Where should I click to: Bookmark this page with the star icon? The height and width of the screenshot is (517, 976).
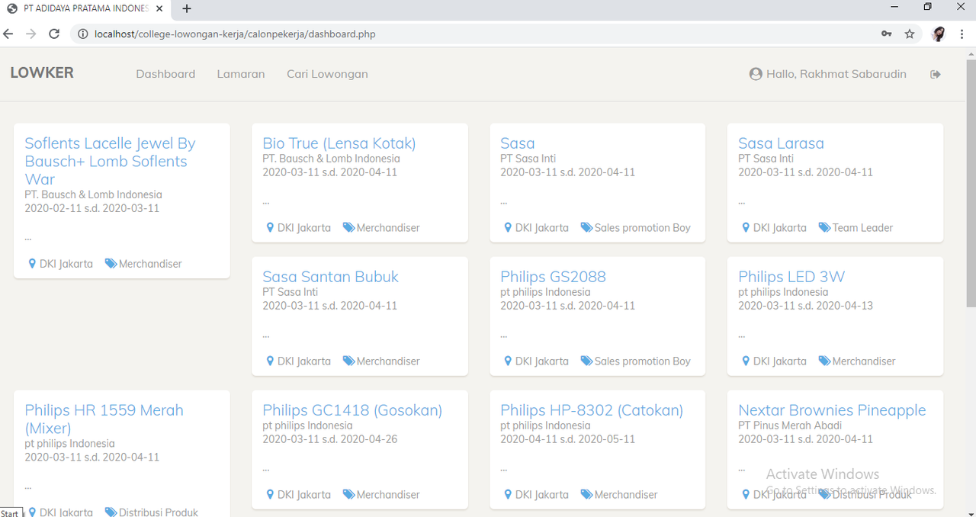coord(909,34)
